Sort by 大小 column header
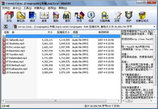 [46, 32]
